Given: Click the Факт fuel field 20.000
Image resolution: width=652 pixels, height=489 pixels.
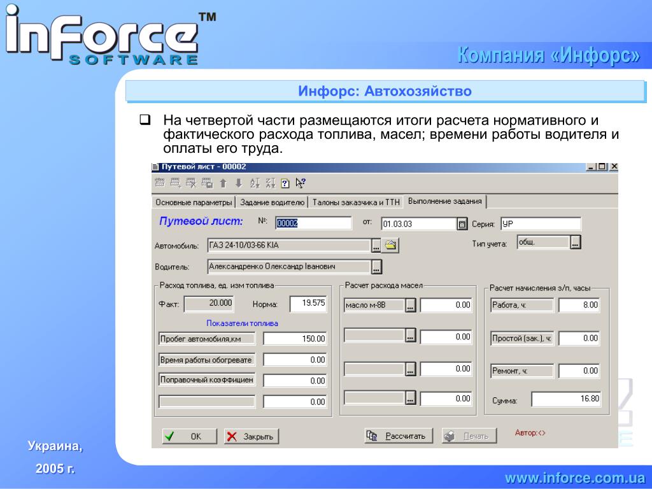Looking at the screenshot, I should [x=209, y=303].
